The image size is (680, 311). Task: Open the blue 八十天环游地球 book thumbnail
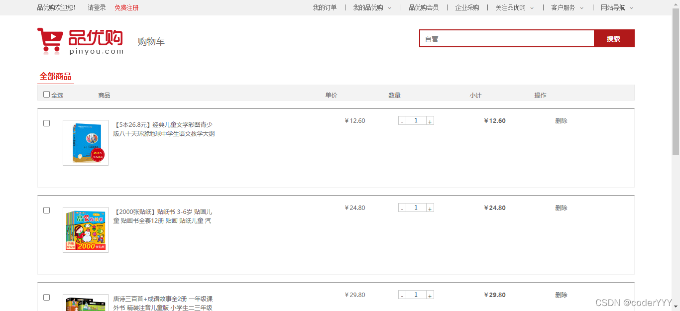(86, 143)
